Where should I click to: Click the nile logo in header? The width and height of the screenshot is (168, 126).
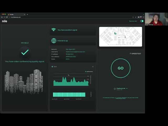tap(4, 21)
